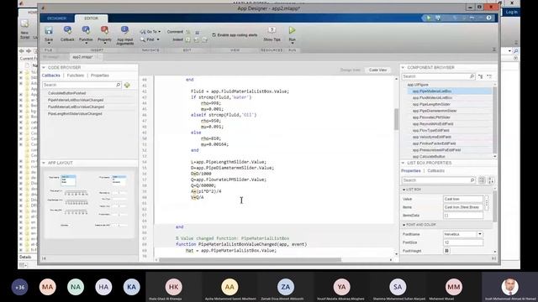Open the FontName dropdown
This screenshot has width=538, height=302.
click(480, 234)
